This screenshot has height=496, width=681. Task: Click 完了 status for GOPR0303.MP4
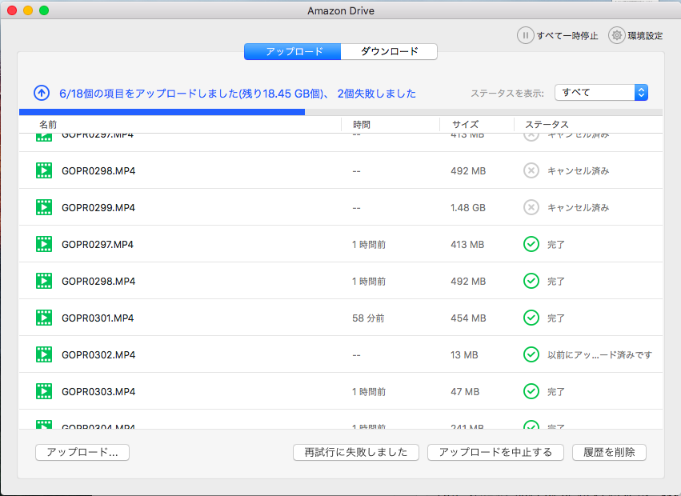(556, 391)
